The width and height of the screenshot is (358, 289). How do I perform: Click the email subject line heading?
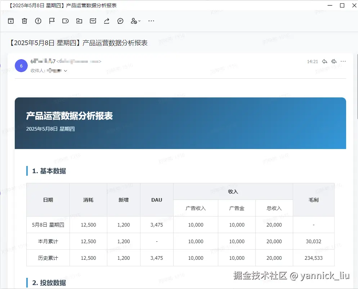tap(79, 43)
